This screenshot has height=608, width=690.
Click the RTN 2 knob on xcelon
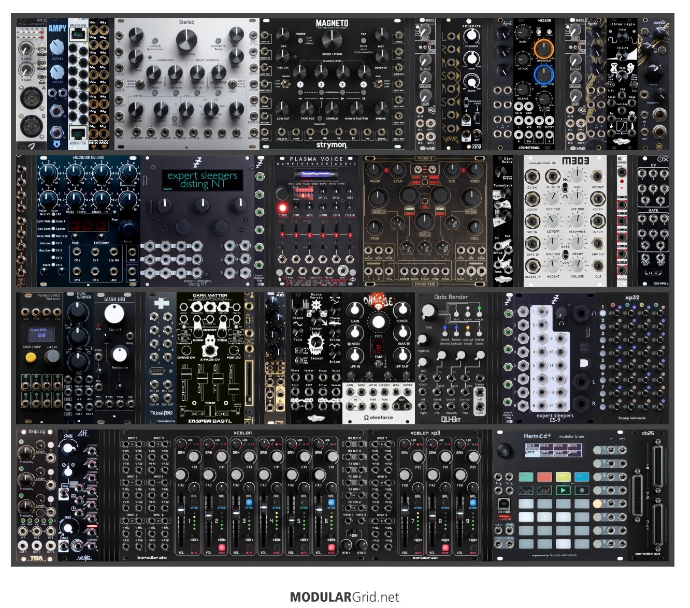pyautogui.click(x=361, y=544)
